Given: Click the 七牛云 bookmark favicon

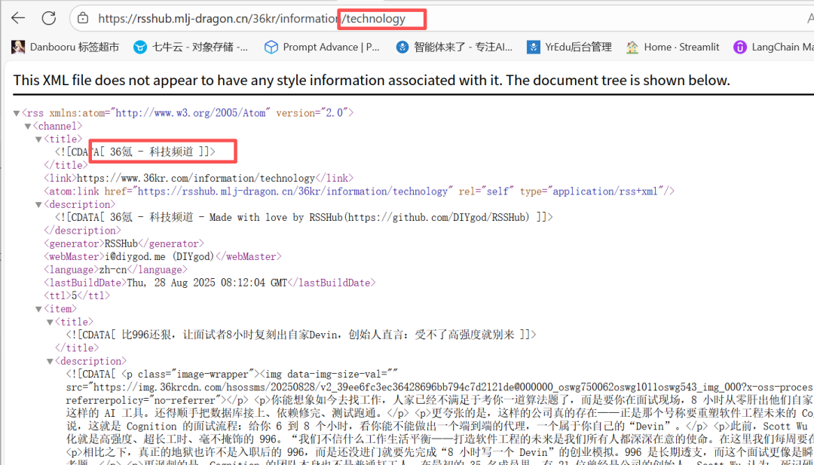Looking at the screenshot, I should click(x=139, y=47).
